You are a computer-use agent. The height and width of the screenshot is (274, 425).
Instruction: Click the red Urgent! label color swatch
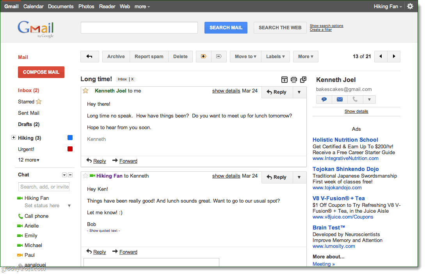point(70,149)
